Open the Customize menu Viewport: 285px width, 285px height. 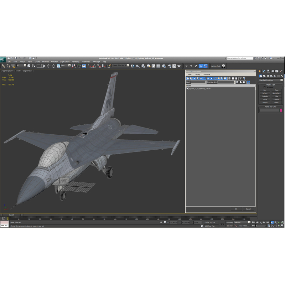click(85, 61)
